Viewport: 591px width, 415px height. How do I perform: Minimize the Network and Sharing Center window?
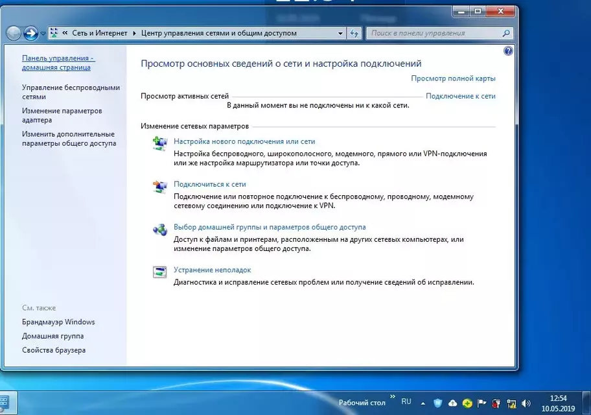coord(461,11)
